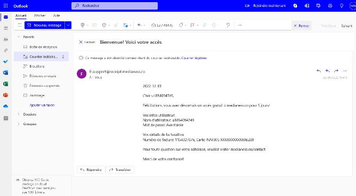Click Fermer button in the toolbar area

tap(302, 26)
